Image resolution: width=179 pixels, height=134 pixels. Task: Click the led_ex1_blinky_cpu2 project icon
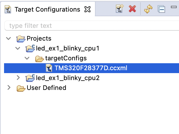coord(30,78)
